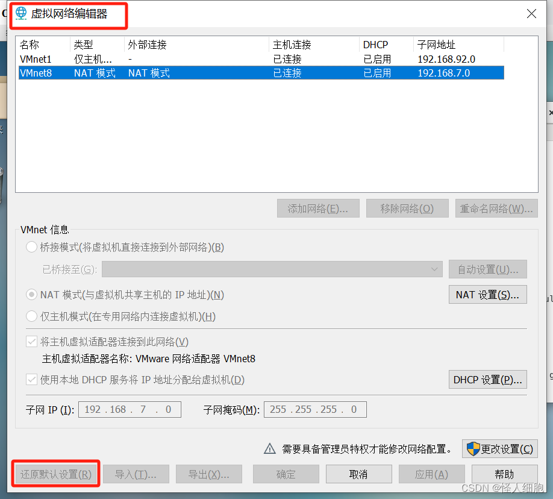Click the virtual network editor globe icon
The height and width of the screenshot is (499, 553).
[20, 13]
